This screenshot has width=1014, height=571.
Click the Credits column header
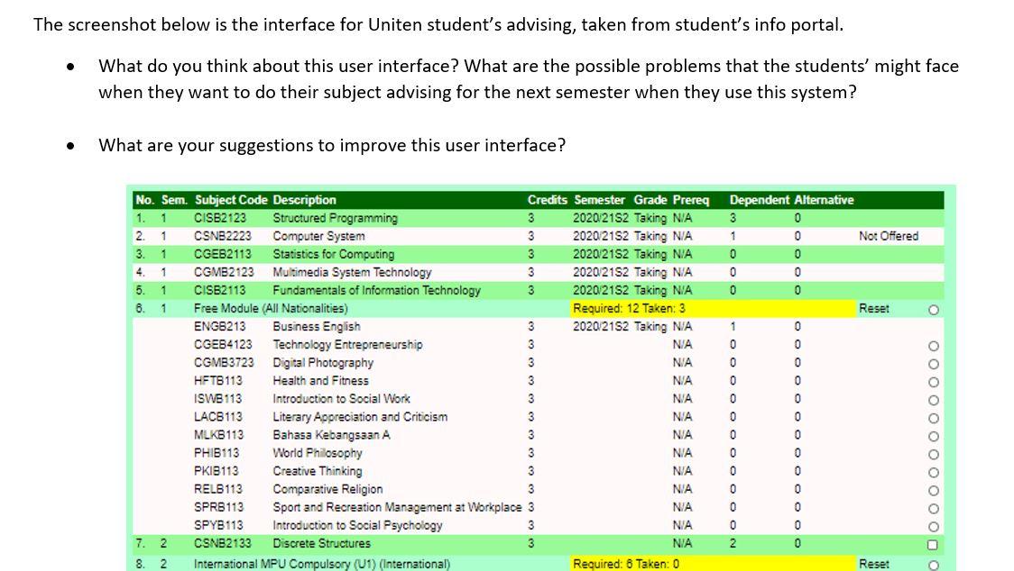(547, 200)
